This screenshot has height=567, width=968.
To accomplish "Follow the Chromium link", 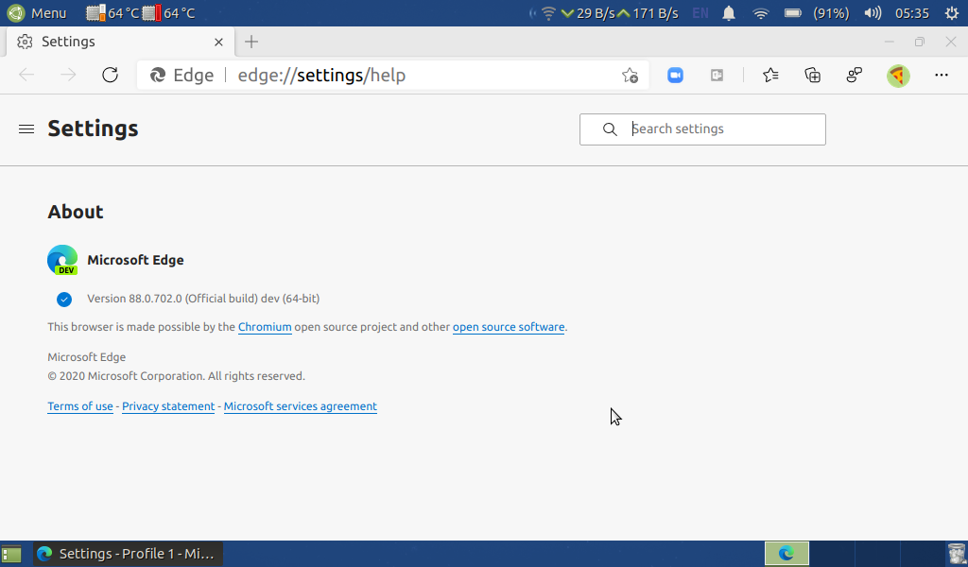I will [265, 327].
